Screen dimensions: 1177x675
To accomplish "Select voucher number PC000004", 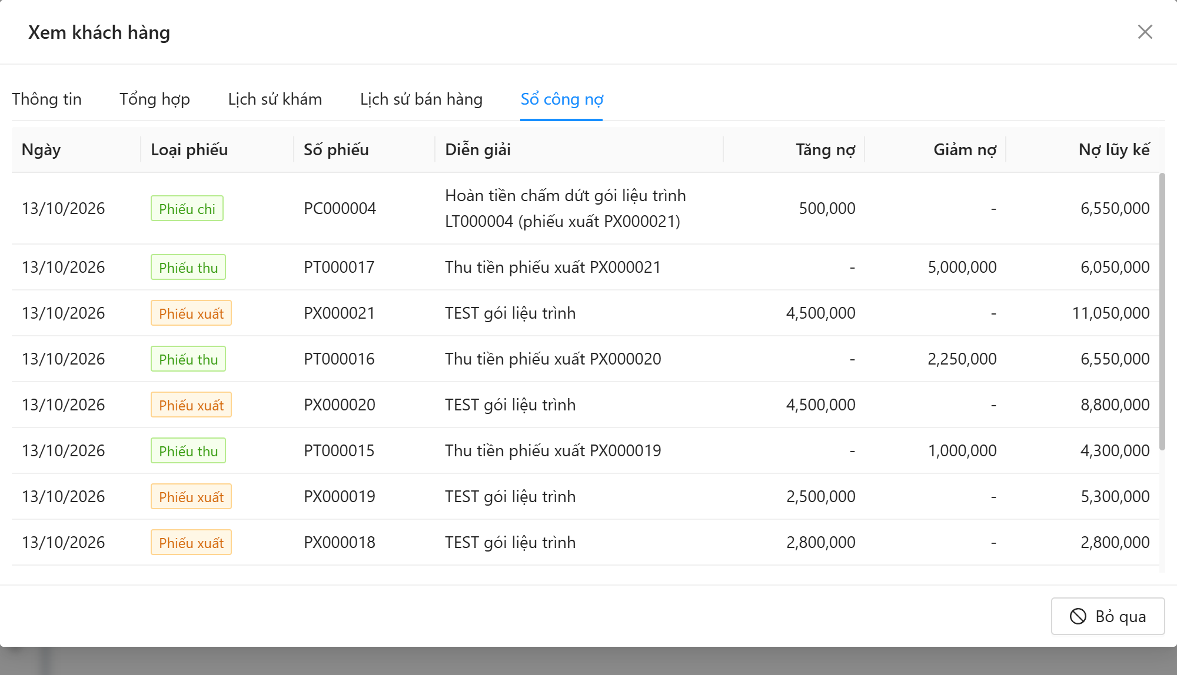I will pyautogui.click(x=340, y=209).
